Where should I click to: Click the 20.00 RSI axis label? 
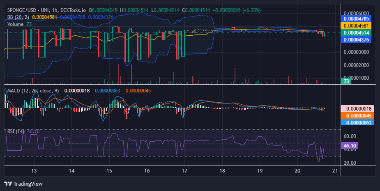(x=350, y=163)
